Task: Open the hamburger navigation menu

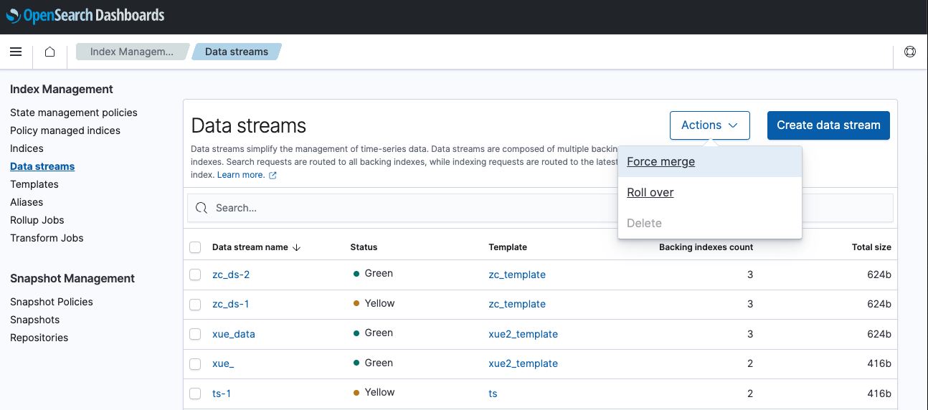Action: pyautogui.click(x=16, y=52)
